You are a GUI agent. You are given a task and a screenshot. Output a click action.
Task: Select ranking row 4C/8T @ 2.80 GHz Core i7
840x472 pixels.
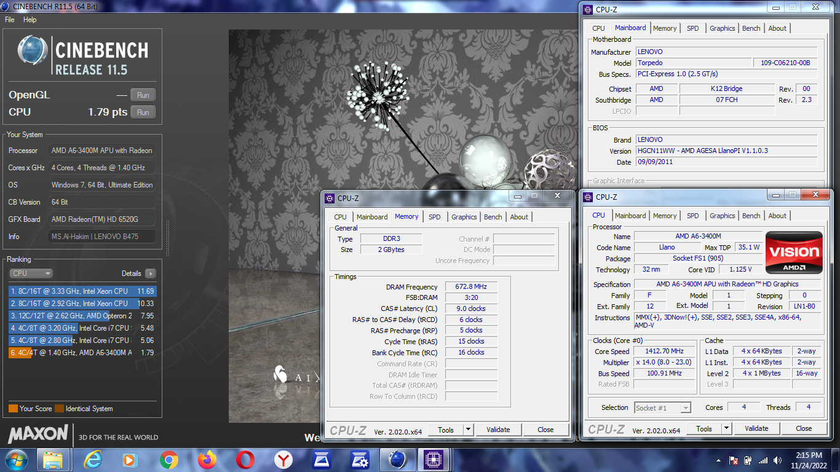(x=82, y=340)
